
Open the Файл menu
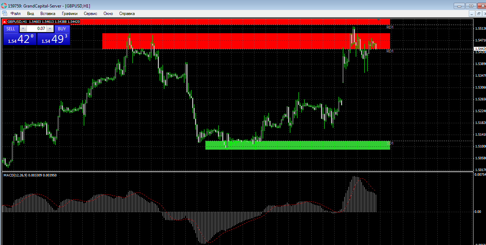[x=15, y=14]
